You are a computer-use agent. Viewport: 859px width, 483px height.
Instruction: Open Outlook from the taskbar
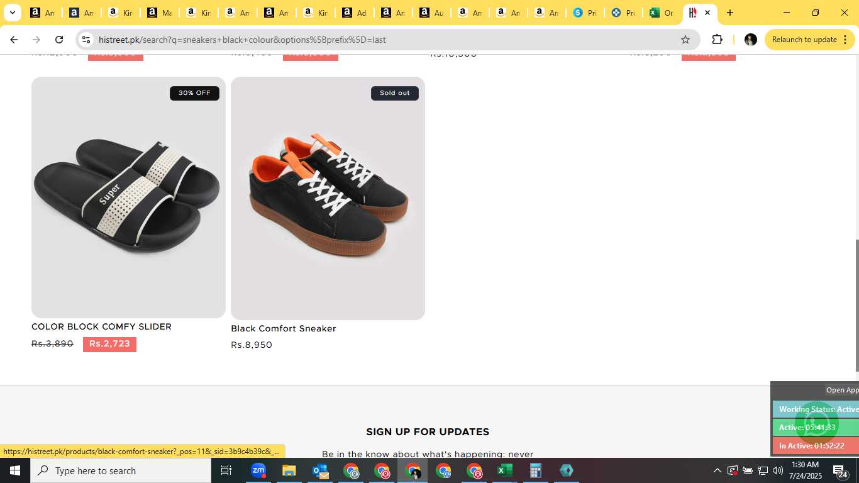coord(320,470)
